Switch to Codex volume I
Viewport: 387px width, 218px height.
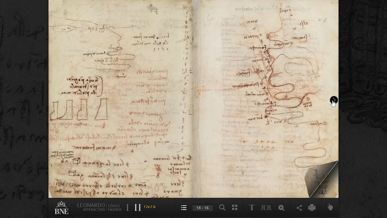127,208
